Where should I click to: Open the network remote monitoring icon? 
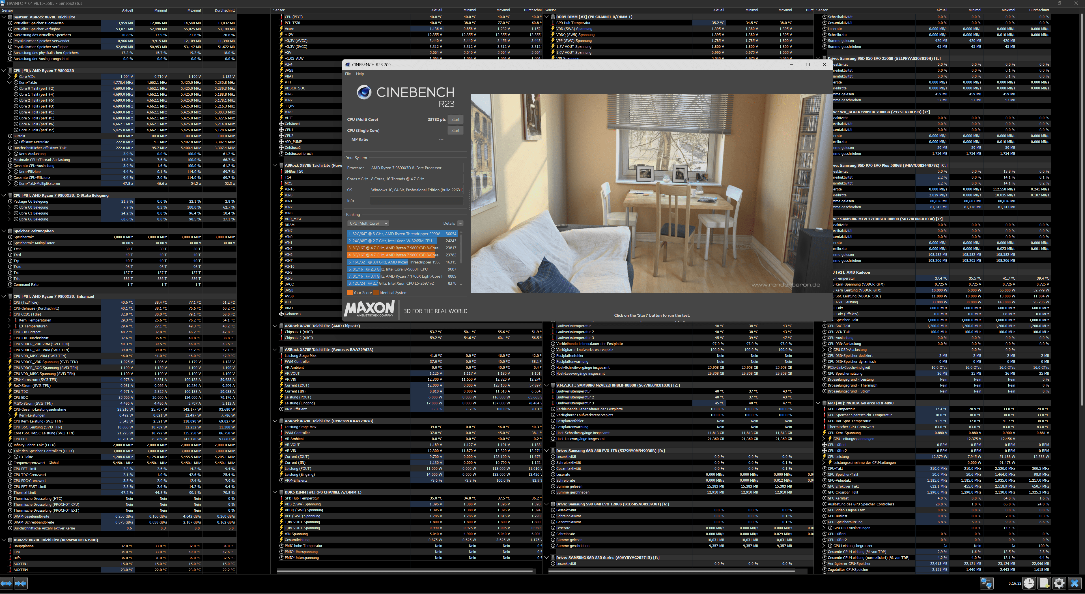click(x=987, y=583)
